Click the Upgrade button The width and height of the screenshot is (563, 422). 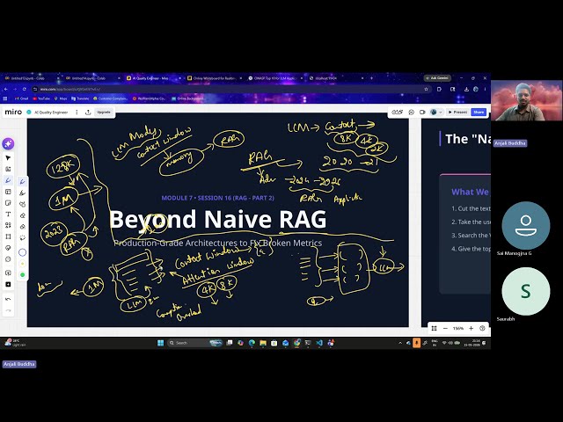(x=104, y=113)
